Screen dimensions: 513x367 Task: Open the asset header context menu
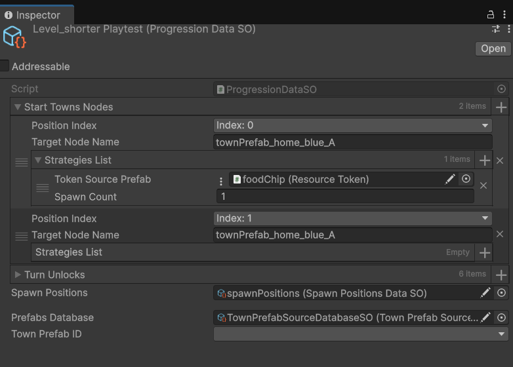click(509, 29)
